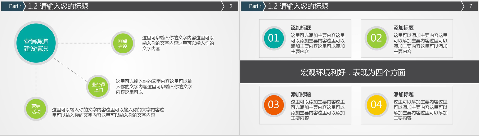This screenshot has width=479, height=136.
Task: Select the green 营销活动 circle
Action: [36, 109]
